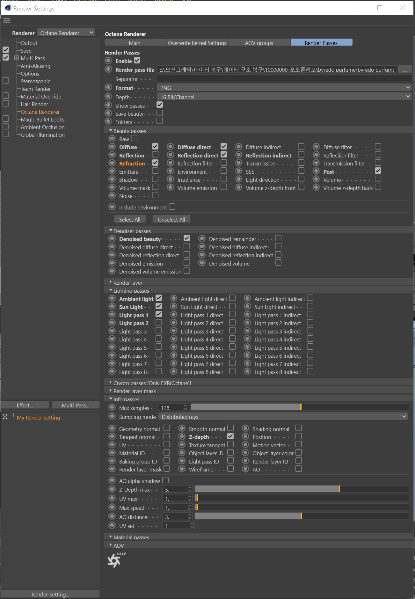The height and width of the screenshot is (599, 415).
Task: Click the animation dot beside Light pass 1 indirect
Action: (x=247, y=315)
